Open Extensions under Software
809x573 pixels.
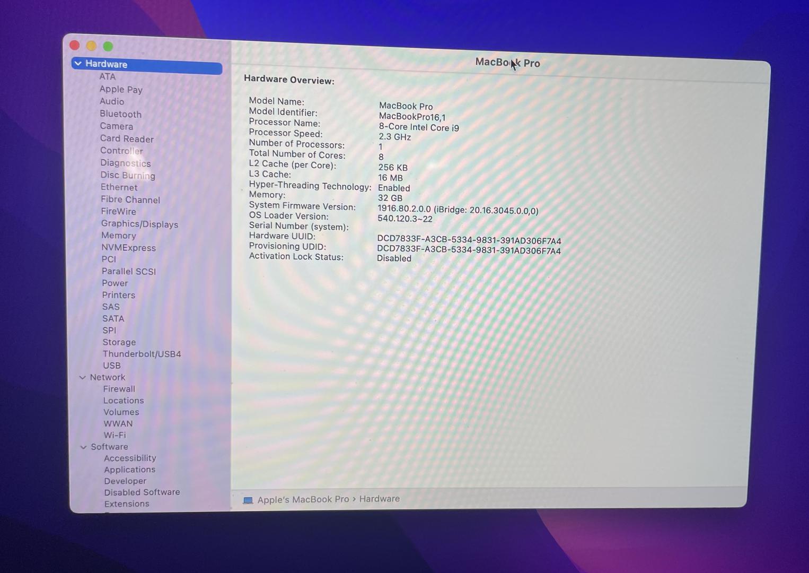tap(127, 504)
